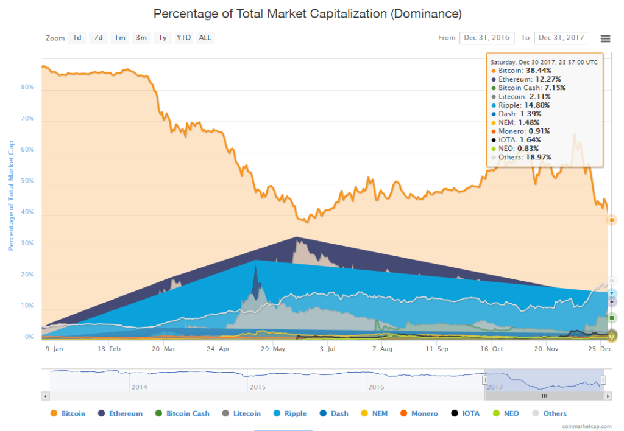
Task: Click the To date field showing Dec 31, 2017
Action: coord(561,37)
